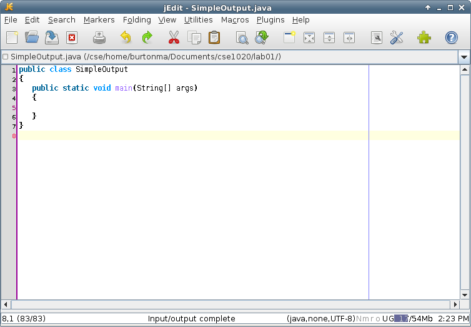Click 'args)' parameter text on line 3
The height and width of the screenshot is (327, 471).
click(x=187, y=88)
